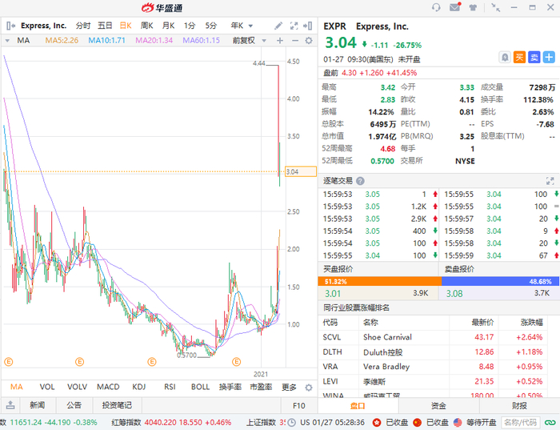This screenshot has width=560, height=430.
Task: Select the drawing pencil tool
Action: (278, 26)
